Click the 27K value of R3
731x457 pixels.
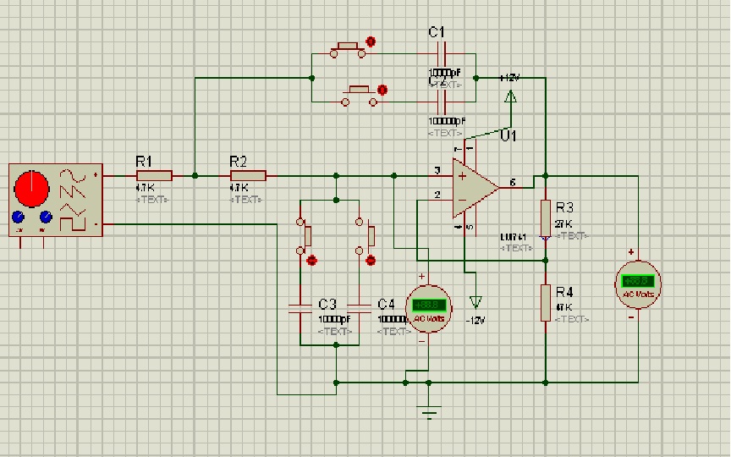pyautogui.click(x=563, y=223)
